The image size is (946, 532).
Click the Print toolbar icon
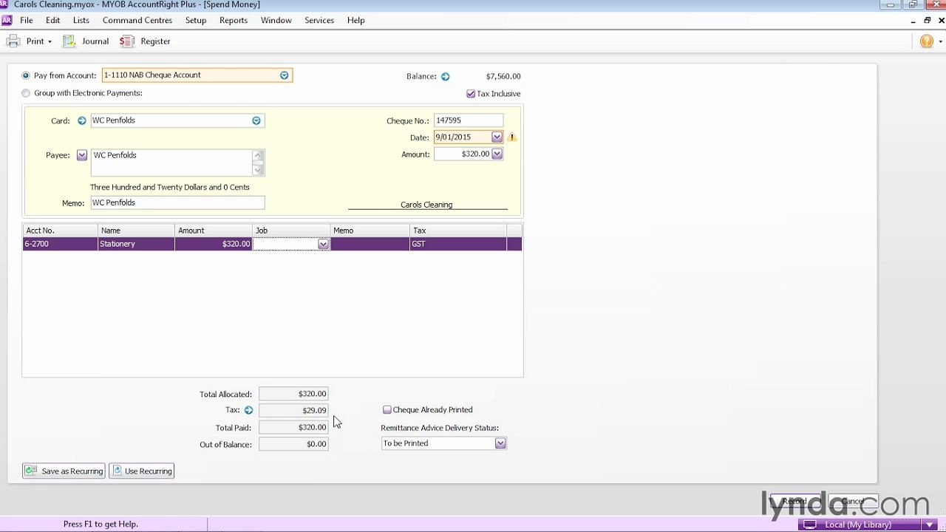click(13, 41)
